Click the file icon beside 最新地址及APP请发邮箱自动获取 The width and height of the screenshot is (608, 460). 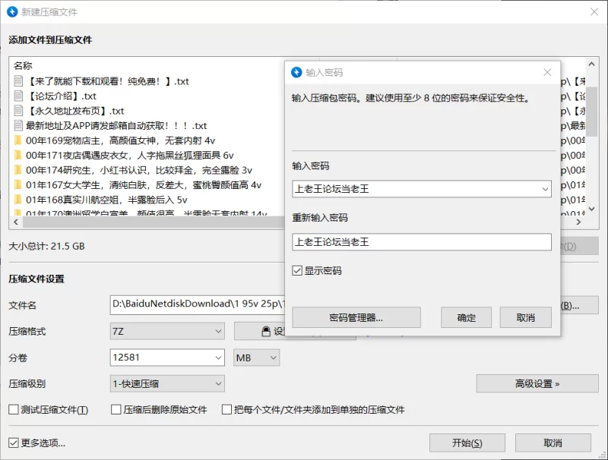point(18,125)
